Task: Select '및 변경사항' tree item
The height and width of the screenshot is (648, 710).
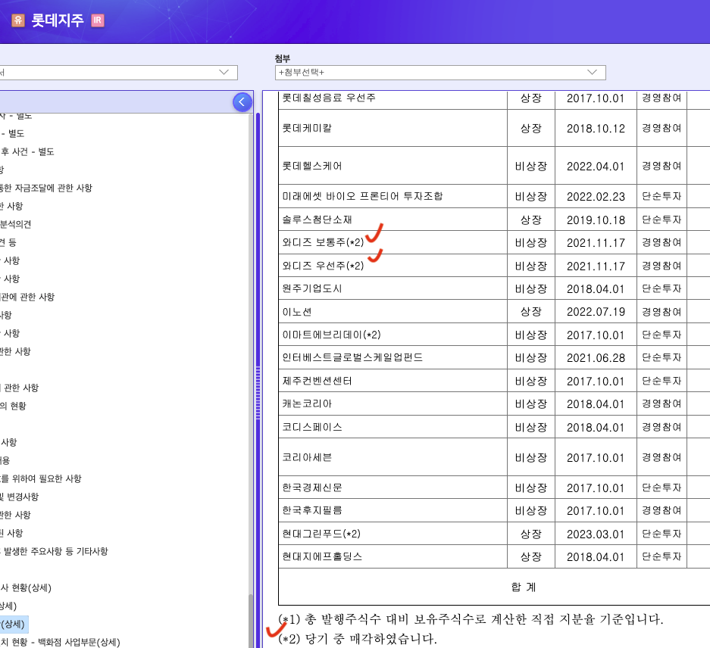Action: (20, 497)
